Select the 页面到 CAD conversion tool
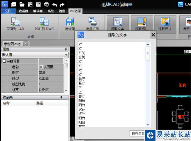 pyautogui.click(x=16, y=24)
